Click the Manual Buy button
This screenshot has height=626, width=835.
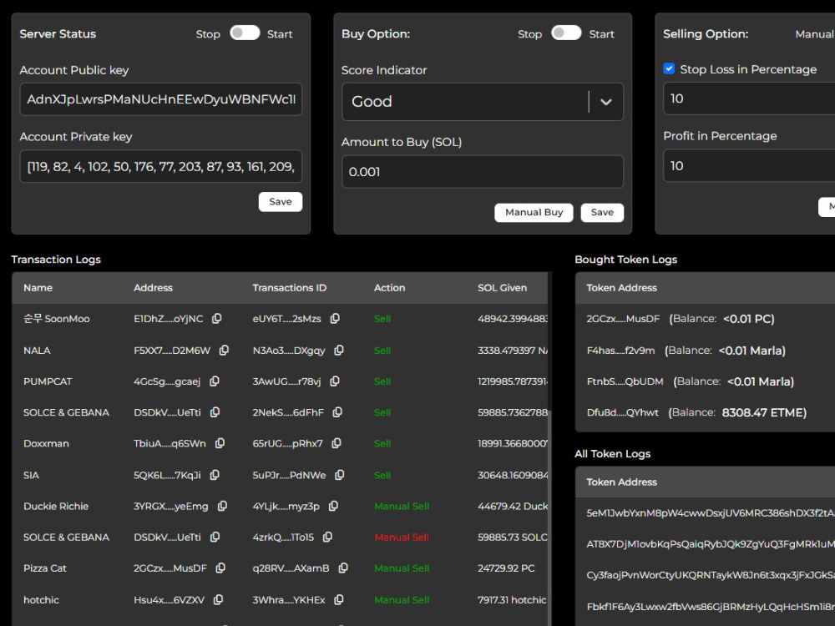pos(534,212)
